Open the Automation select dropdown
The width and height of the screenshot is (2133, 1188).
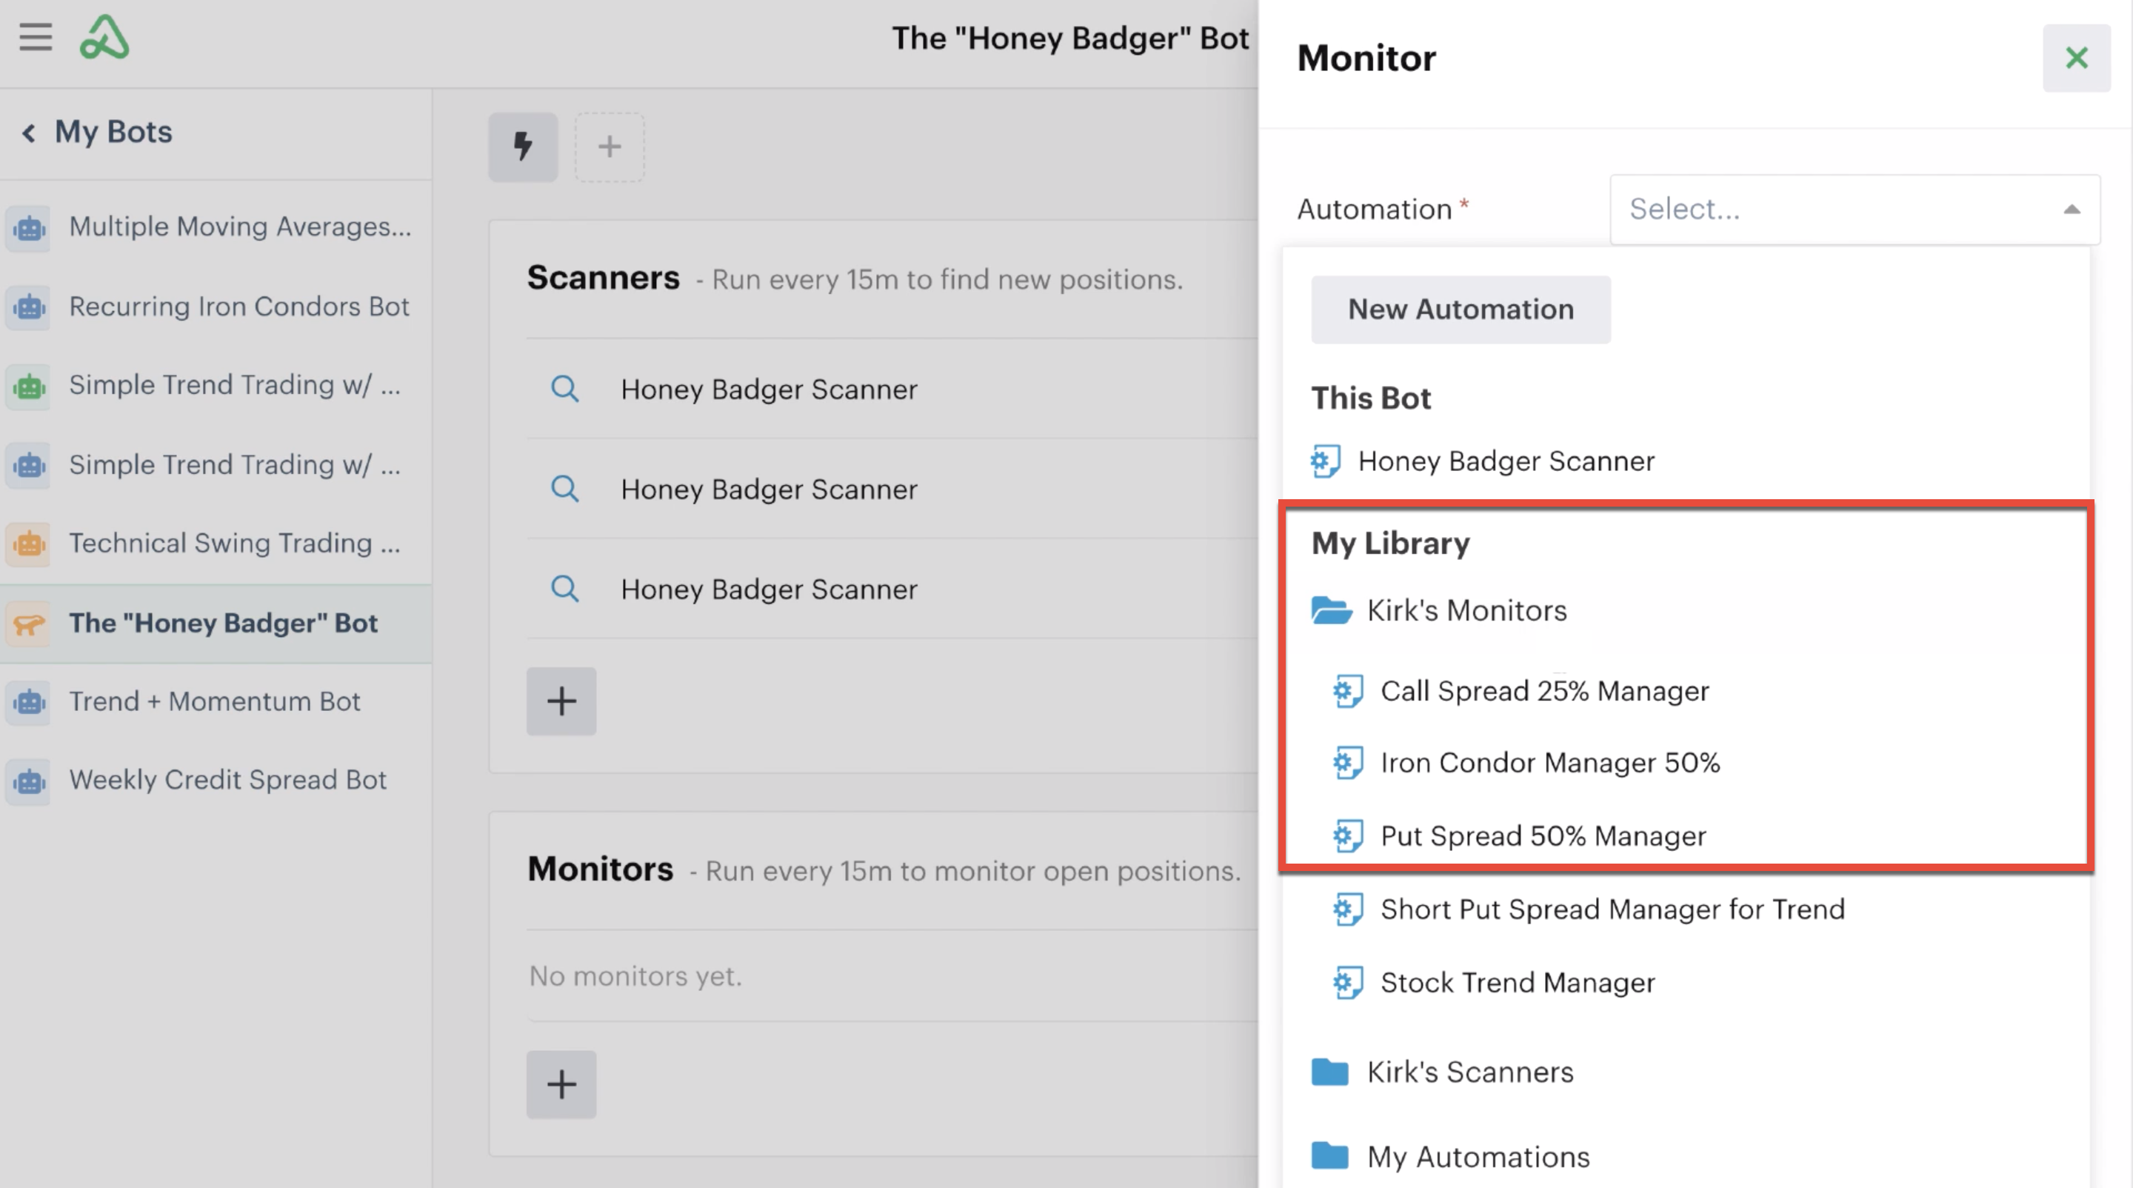coord(1855,210)
